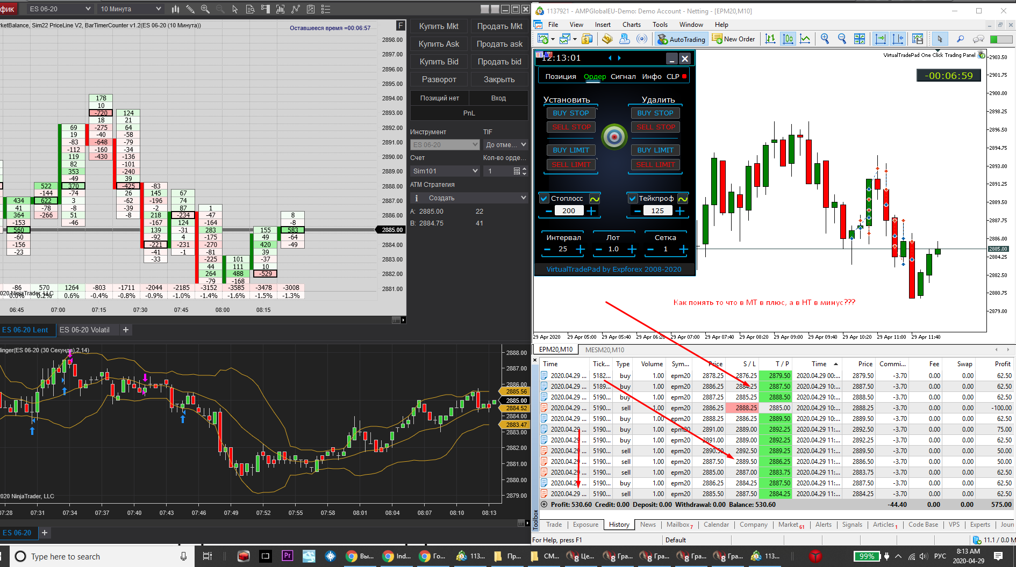
Task: Delete SELL LIMIT orders under Удалить
Action: pos(655,165)
